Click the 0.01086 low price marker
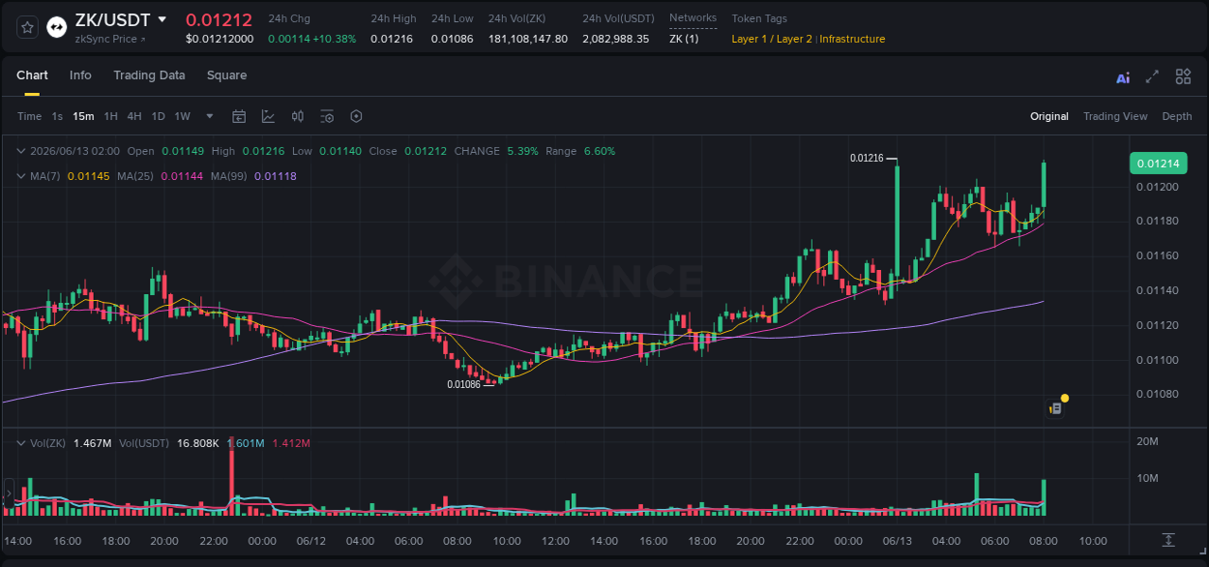 point(463,384)
